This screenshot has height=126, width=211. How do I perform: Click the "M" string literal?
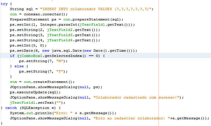click(60, 61)
